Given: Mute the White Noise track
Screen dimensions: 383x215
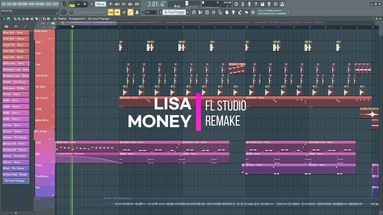Looking at the screenshot, I should tap(53, 128).
